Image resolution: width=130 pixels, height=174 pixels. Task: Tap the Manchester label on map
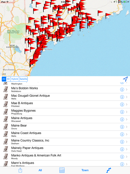(9, 70)
